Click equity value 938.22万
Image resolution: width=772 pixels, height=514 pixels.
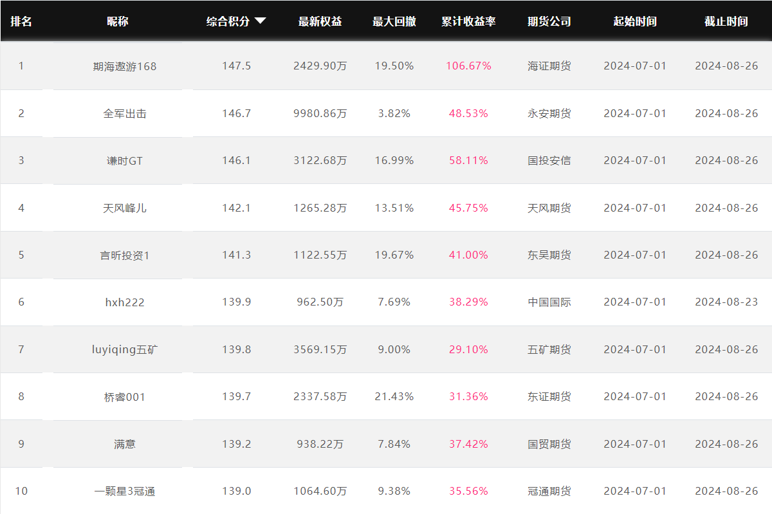[x=320, y=444]
